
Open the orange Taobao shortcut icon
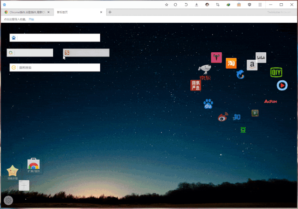click(x=231, y=63)
